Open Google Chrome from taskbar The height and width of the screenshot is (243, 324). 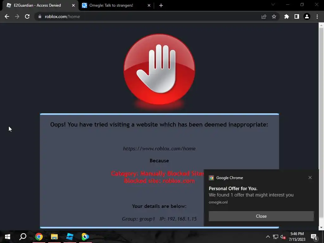coord(39,237)
